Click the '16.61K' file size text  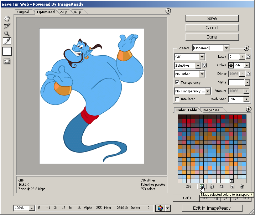(x=24, y=185)
